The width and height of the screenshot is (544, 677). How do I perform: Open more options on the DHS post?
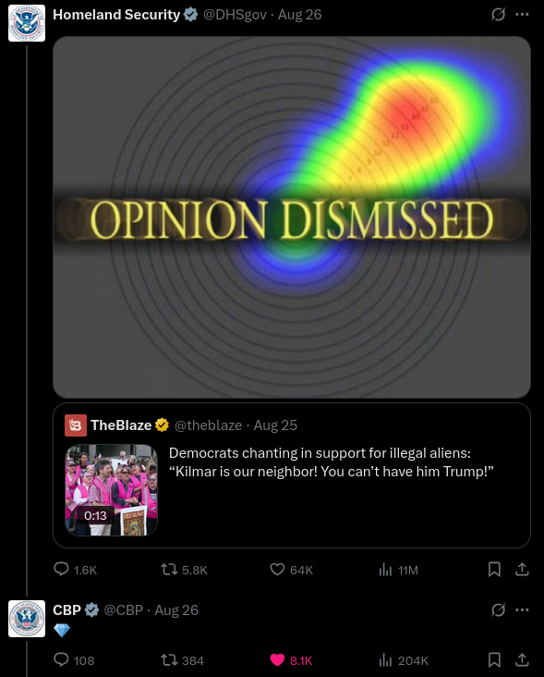[x=522, y=15]
